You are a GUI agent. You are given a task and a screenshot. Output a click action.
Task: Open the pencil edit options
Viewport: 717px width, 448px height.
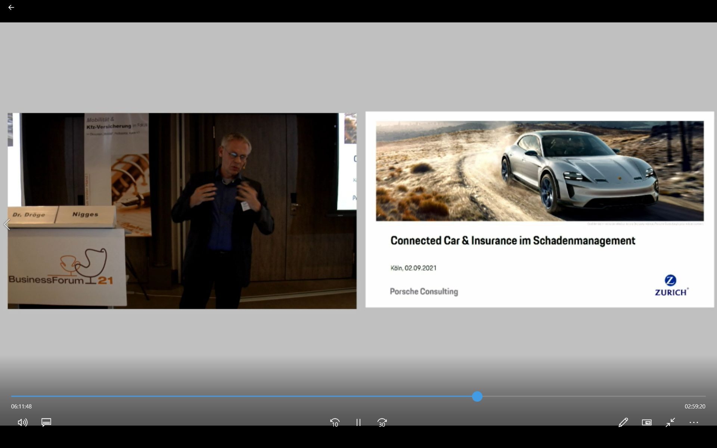click(x=623, y=422)
